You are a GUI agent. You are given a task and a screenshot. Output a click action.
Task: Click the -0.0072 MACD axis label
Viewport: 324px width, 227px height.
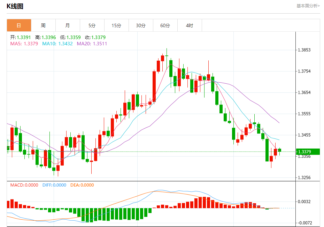click(x=304, y=223)
